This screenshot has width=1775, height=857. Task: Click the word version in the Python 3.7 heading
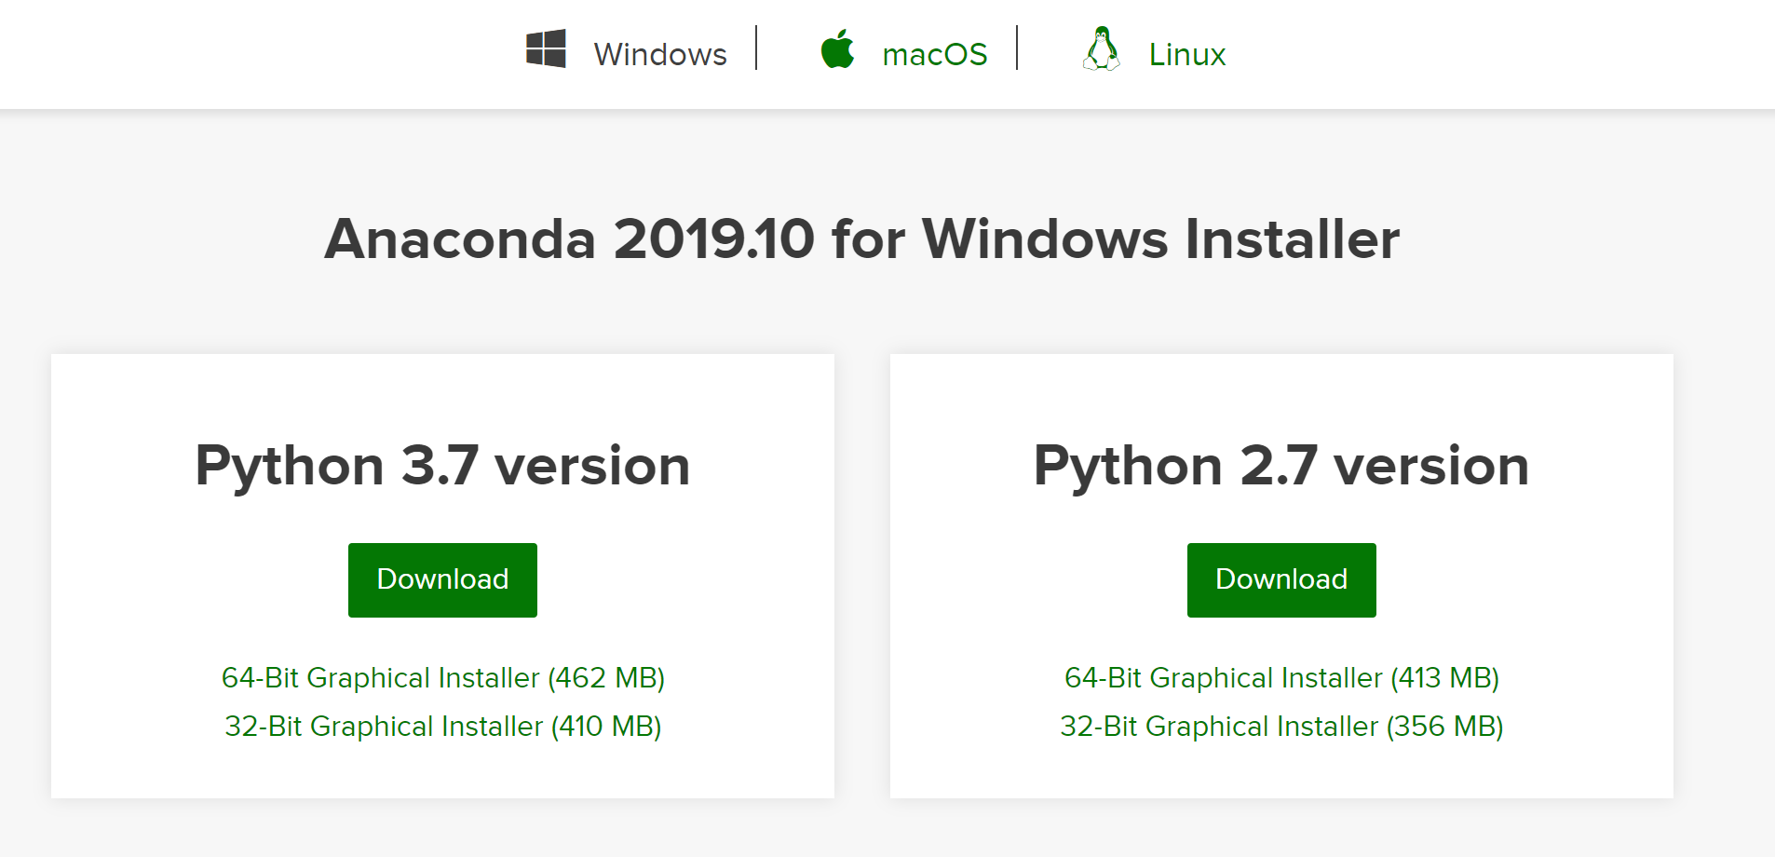pos(592,466)
